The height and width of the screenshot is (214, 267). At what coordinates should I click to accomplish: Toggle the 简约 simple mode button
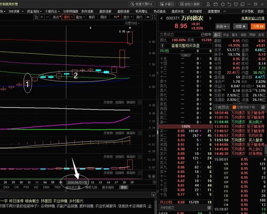coord(139,17)
